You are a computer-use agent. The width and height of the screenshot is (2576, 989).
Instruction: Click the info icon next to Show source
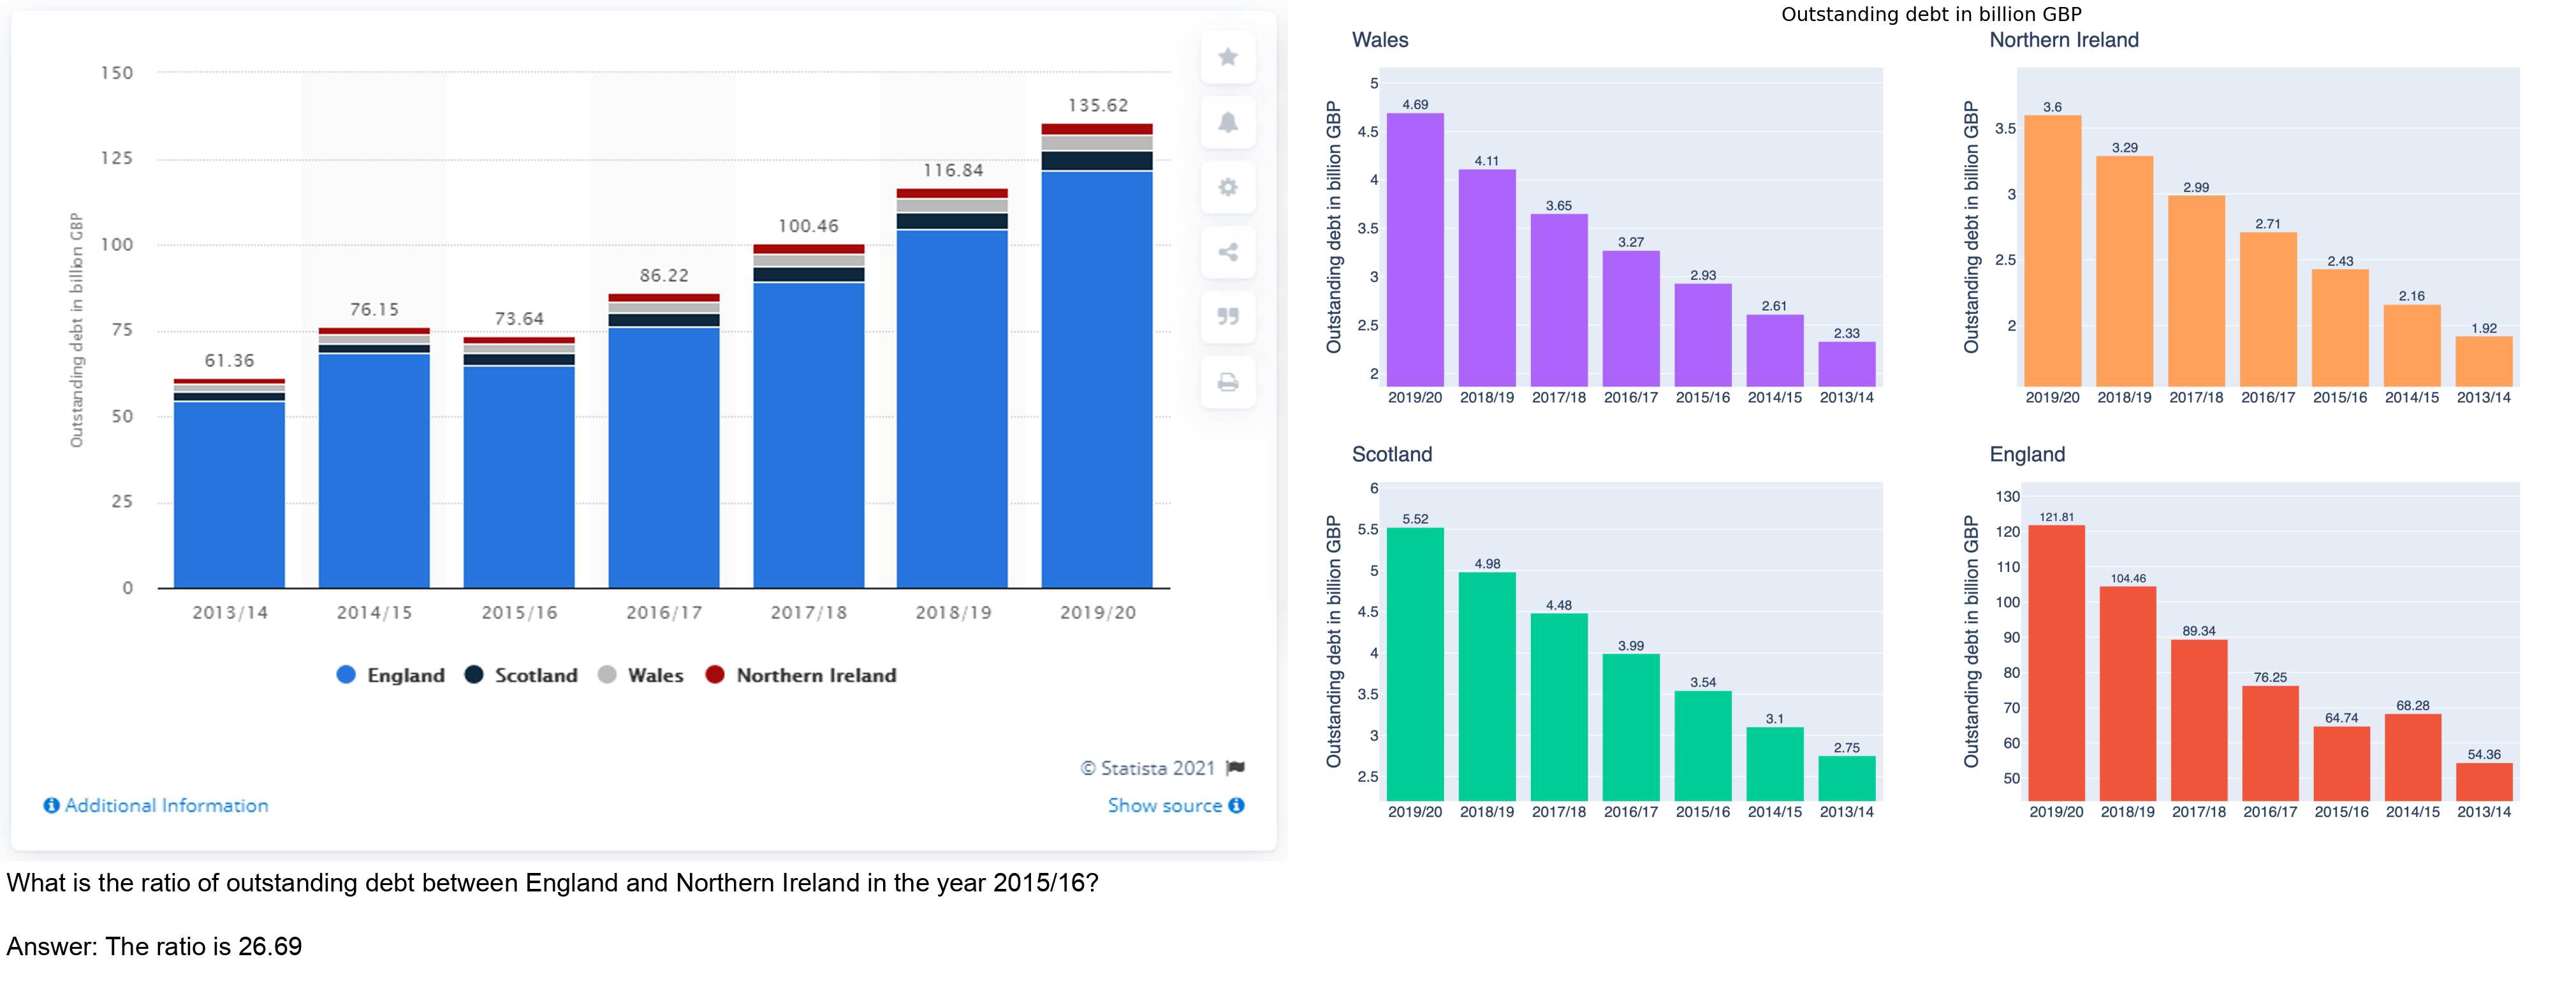tap(1237, 805)
